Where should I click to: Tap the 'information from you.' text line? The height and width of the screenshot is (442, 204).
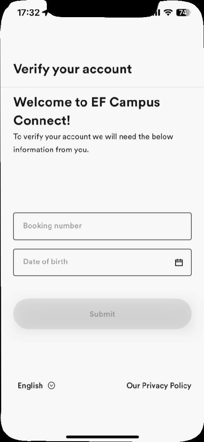pyautogui.click(x=51, y=150)
